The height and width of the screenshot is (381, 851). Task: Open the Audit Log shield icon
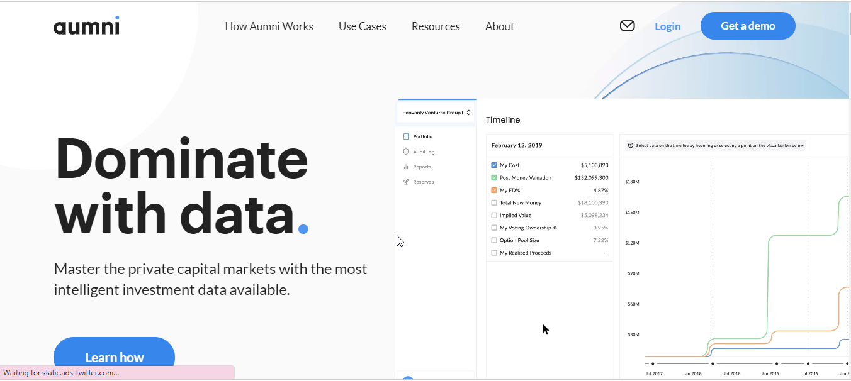tap(406, 152)
